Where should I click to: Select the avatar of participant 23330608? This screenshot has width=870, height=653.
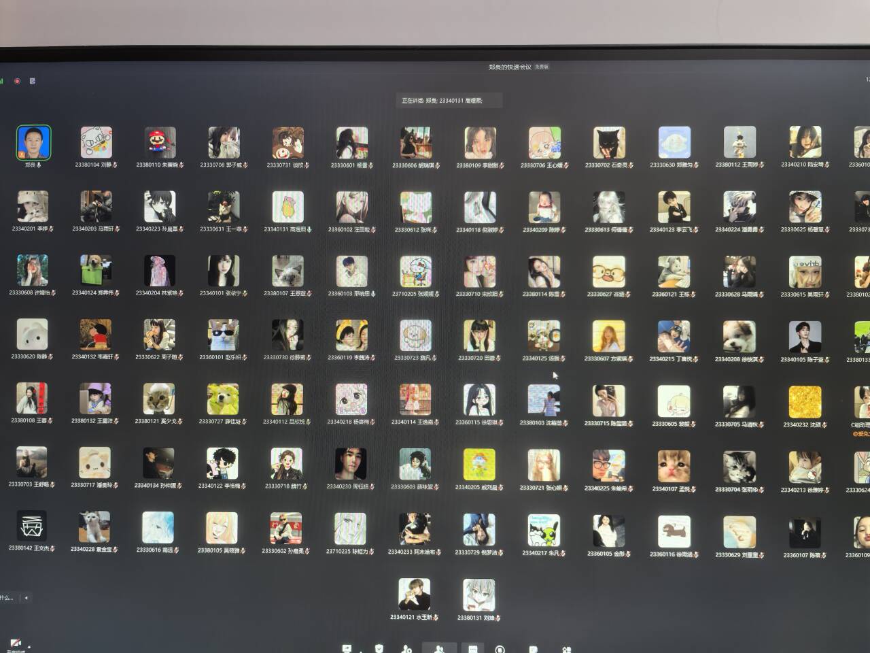(33, 271)
